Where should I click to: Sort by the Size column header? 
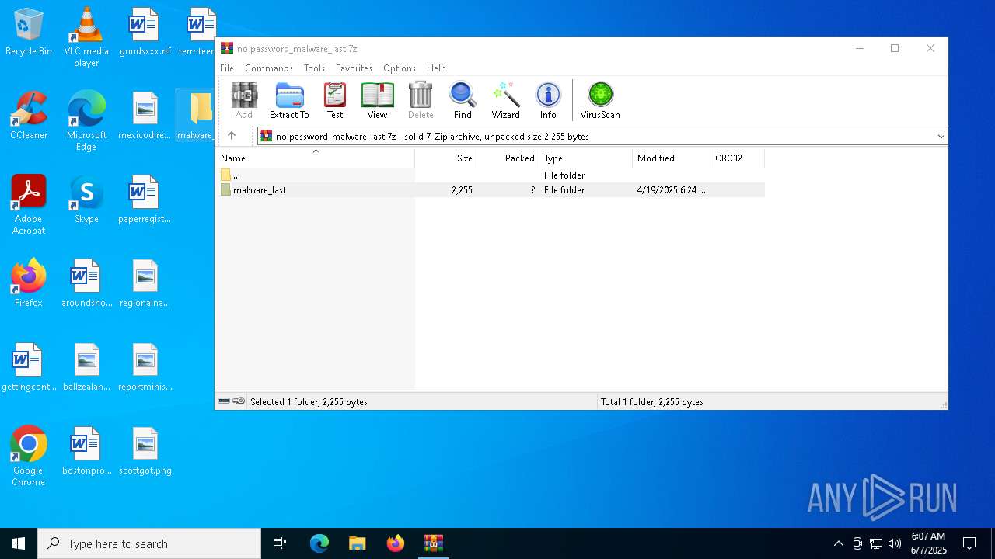point(445,158)
